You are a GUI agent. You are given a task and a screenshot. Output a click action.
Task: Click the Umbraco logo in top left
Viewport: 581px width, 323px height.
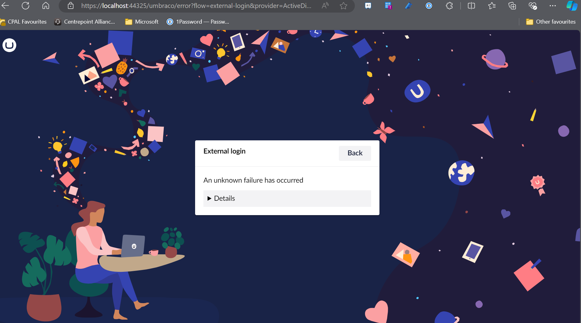[x=9, y=45]
